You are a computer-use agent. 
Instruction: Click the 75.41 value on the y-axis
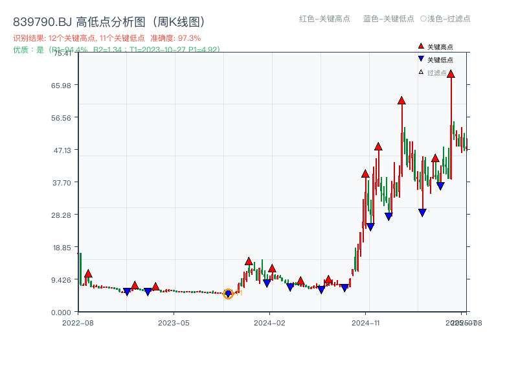coord(62,55)
